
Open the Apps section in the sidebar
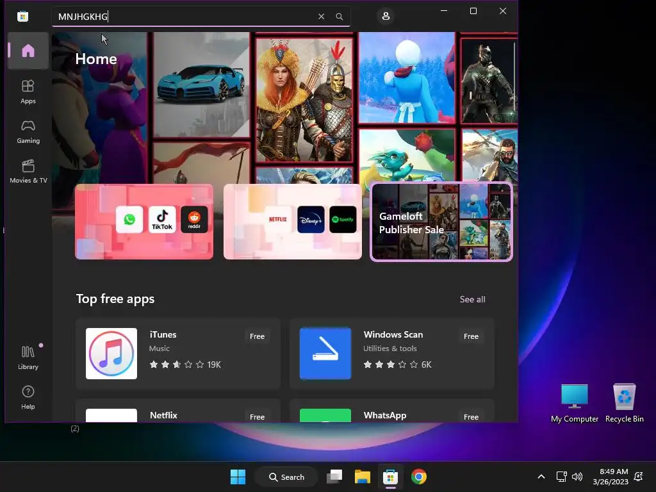click(28, 92)
